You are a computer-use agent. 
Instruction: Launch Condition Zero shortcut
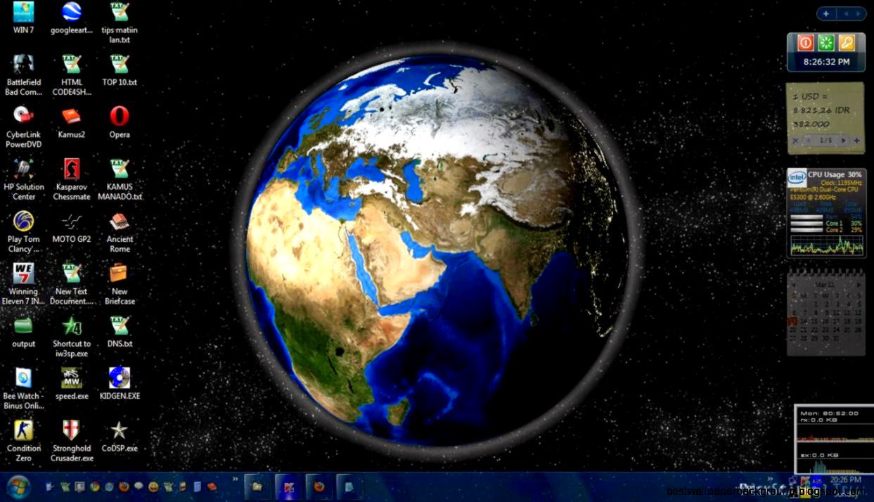coord(23,441)
